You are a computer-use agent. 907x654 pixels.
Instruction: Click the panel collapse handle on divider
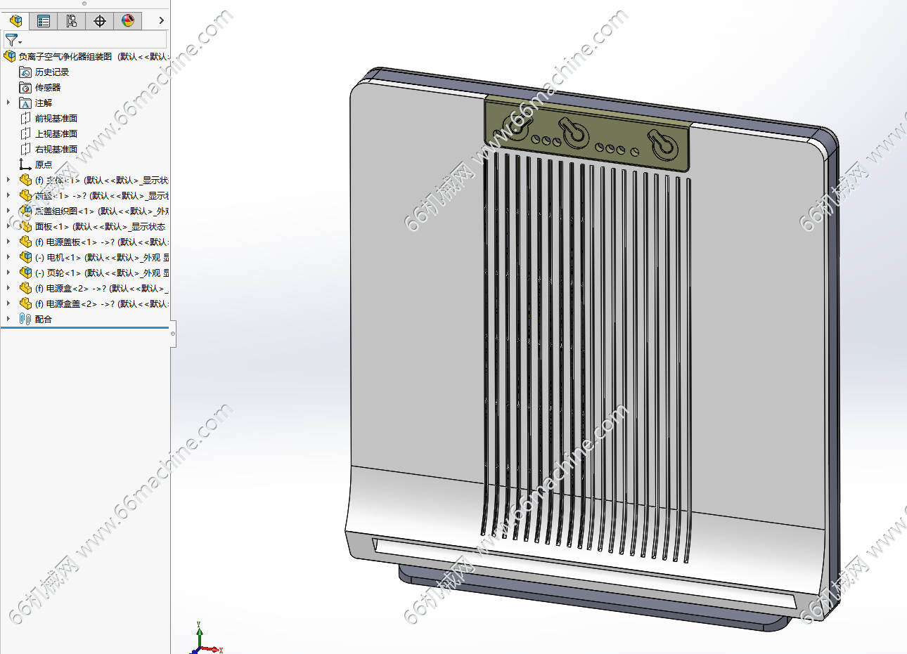(173, 334)
